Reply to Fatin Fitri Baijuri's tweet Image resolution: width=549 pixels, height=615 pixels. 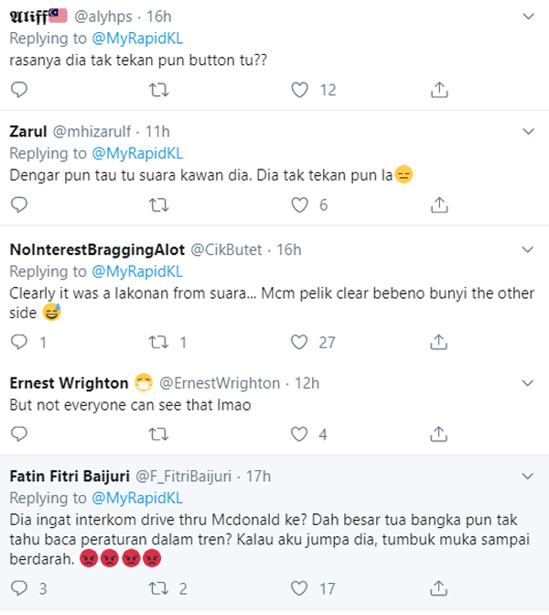(20, 588)
